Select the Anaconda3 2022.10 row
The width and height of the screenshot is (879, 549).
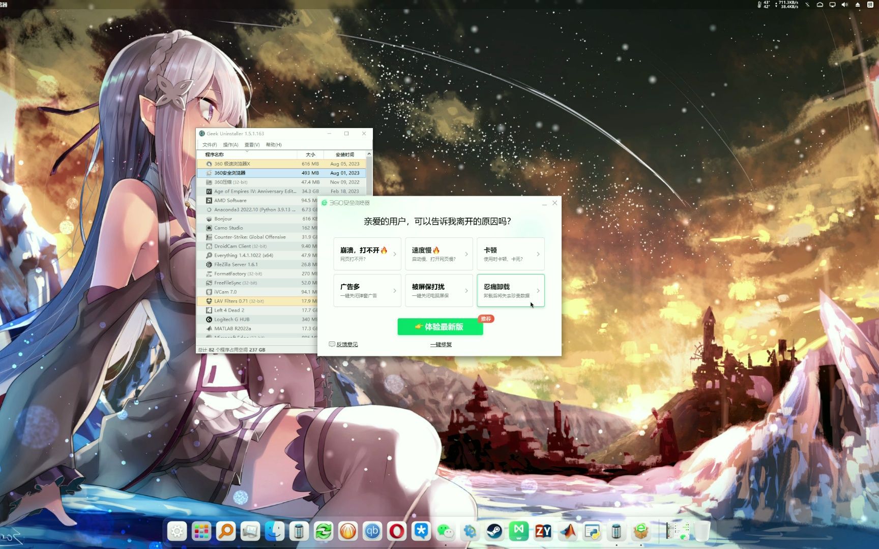click(257, 209)
